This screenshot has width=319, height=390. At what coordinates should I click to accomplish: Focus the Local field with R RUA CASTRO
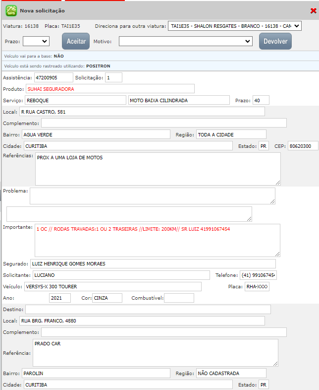click(x=142, y=112)
